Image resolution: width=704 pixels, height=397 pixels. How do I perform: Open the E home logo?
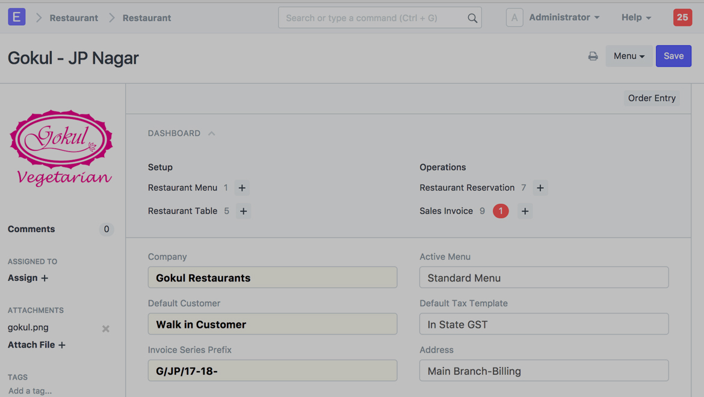coord(17,17)
